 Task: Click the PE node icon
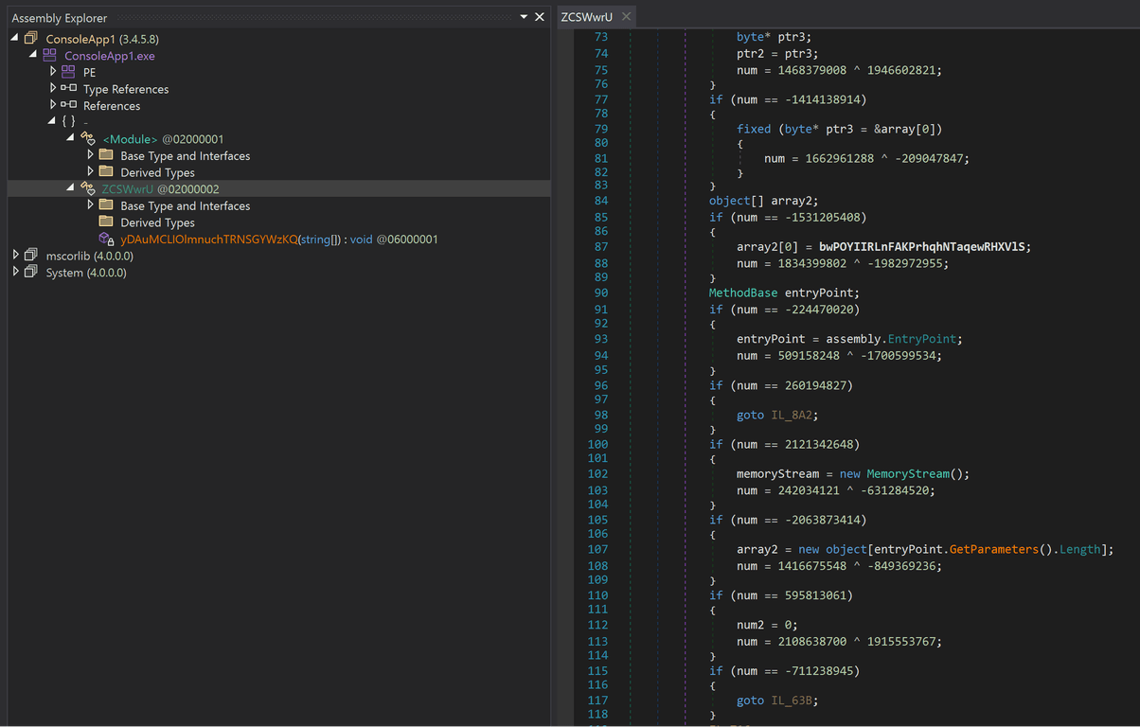click(x=68, y=72)
